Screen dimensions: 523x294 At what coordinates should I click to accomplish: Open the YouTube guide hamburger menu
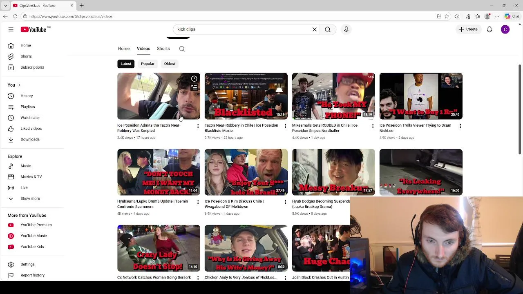[11, 29]
